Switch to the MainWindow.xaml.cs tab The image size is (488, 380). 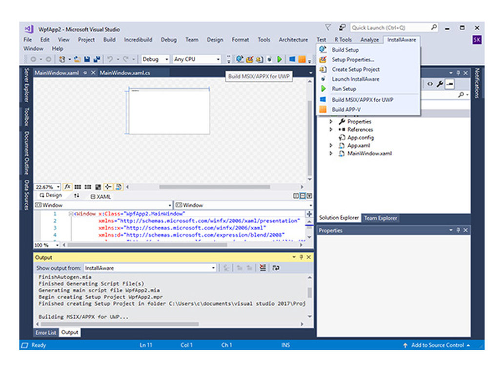tap(125, 73)
